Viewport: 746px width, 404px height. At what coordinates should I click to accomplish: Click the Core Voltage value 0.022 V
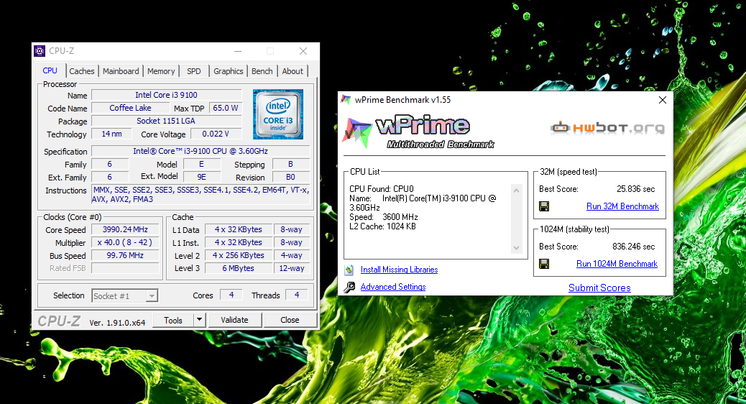pyautogui.click(x=216, y=134)
